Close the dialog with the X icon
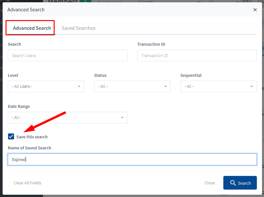Screen dimensions: 264x197 255,10
